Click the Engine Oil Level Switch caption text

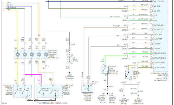click(x=136, y=75)
